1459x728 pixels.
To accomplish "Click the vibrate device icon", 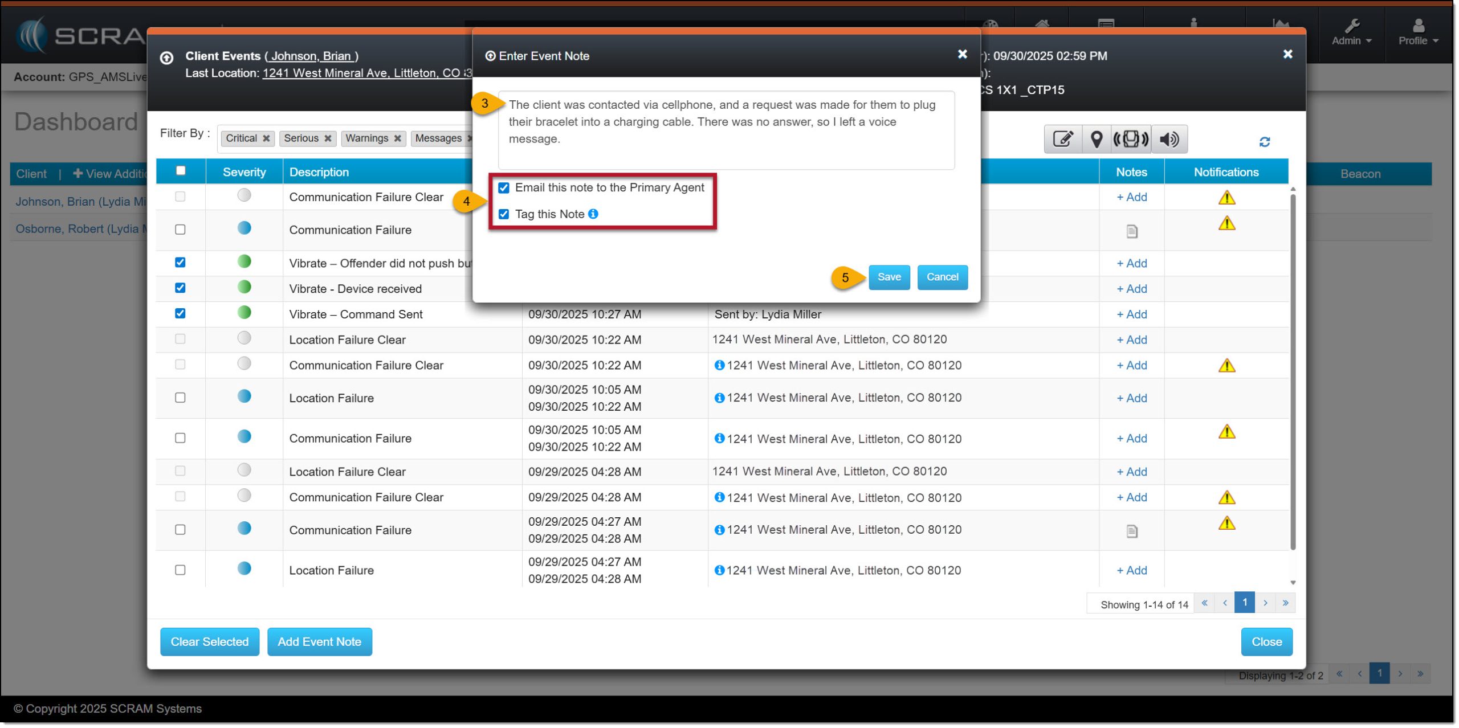I will pyautogui.click(x=1131, y=139).
